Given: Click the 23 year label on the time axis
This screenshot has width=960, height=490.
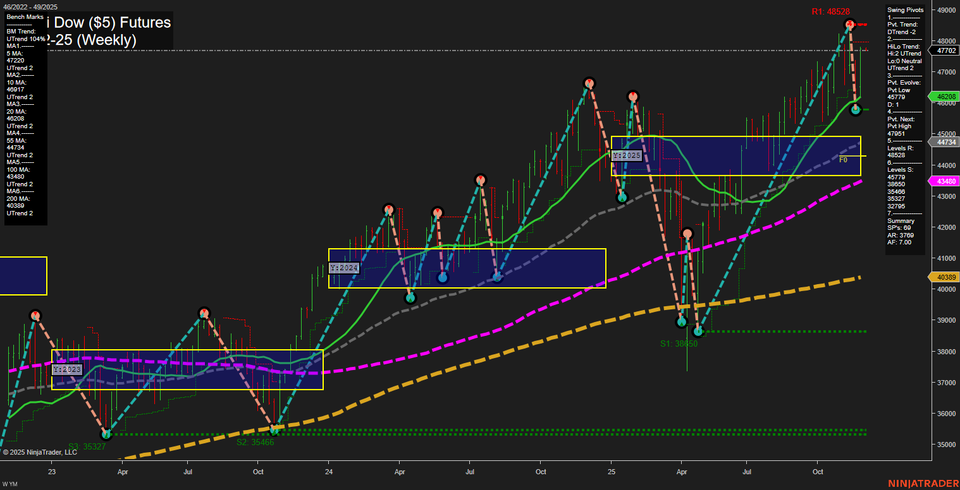Looking at the screenshot, I should (x=52, y=472).
